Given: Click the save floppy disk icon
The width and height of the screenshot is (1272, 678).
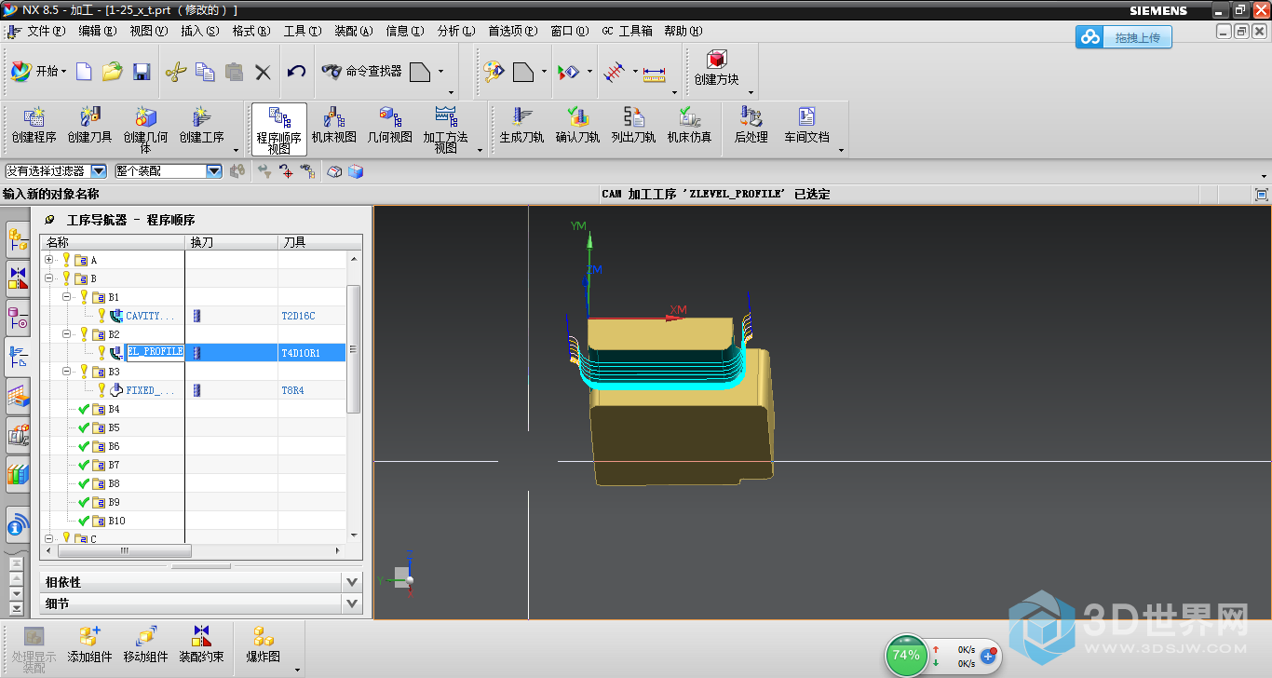Looking at the screenshot, I should 142,72.
